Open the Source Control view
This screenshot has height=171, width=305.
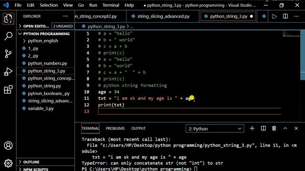[8, 54]
